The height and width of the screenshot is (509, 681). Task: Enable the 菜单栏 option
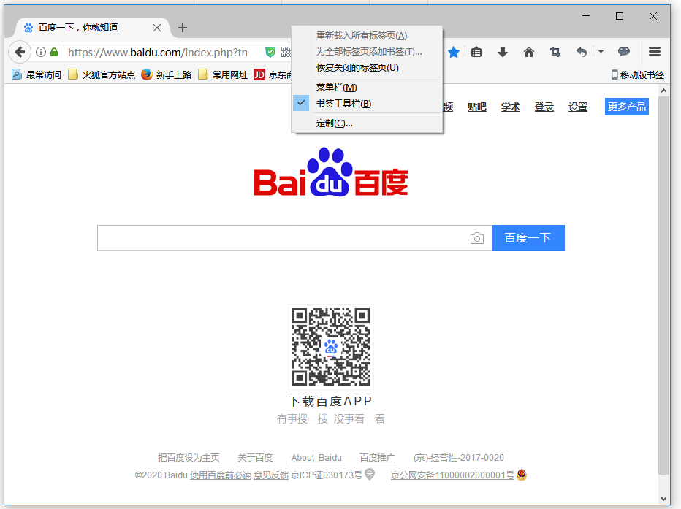(335, 87)
